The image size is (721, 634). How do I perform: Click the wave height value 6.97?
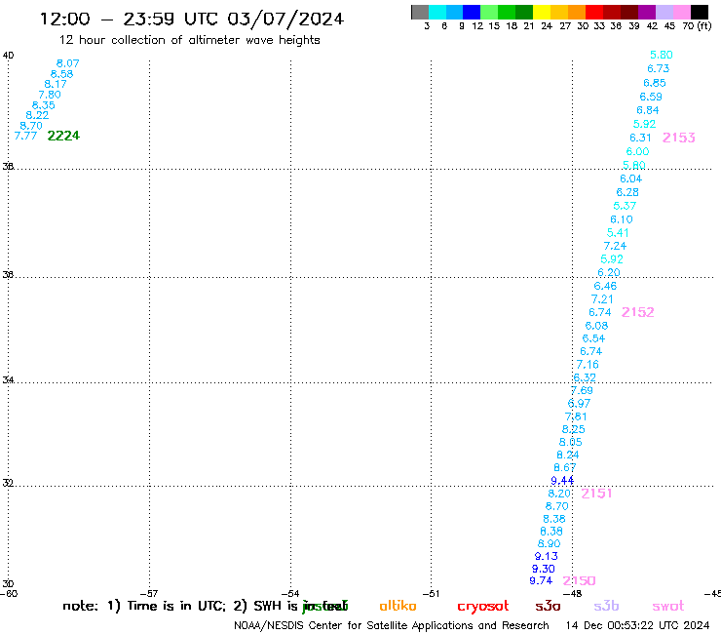(580, 404)
